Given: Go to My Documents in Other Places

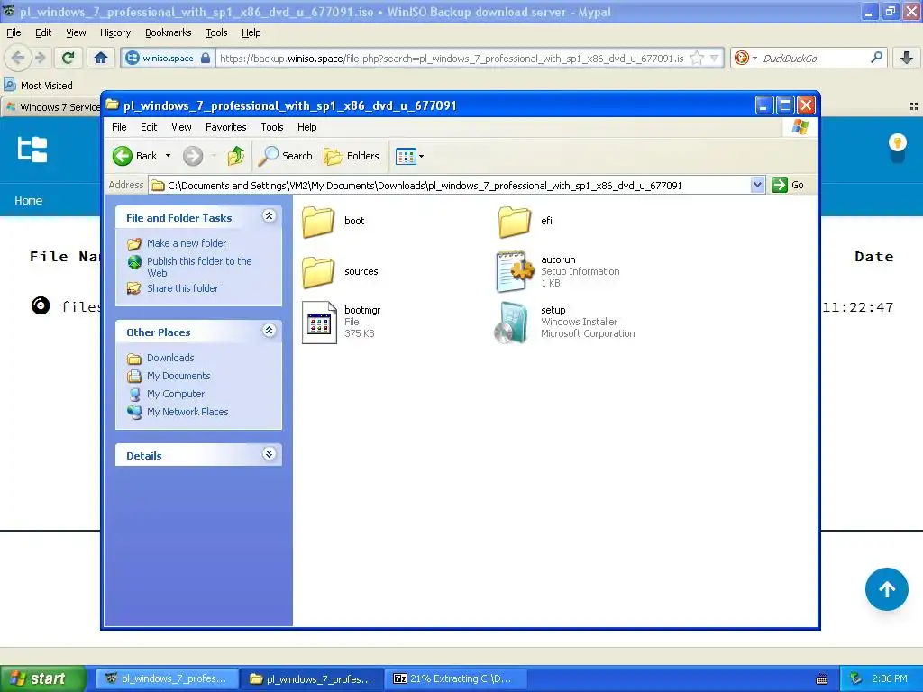Looking at the screenshot, I should 178,376.
